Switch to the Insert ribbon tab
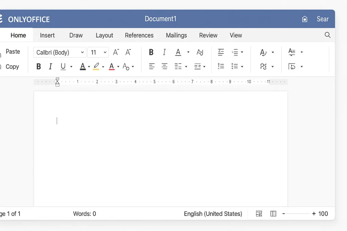Image resolution: width=347 pixels, height=231 pixels. click(47, 35)
